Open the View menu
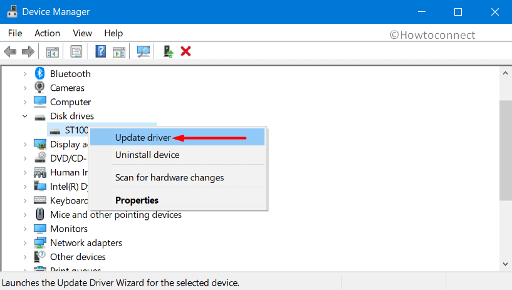 pyautogui.click(x=82, y=33)
